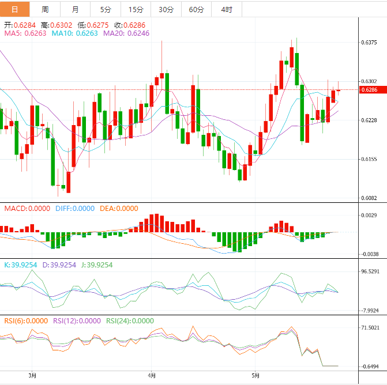This screenshot has width=387, height=385.
Task: Switch to the 5分 timeframe
Action: click(x=106, y=9)
